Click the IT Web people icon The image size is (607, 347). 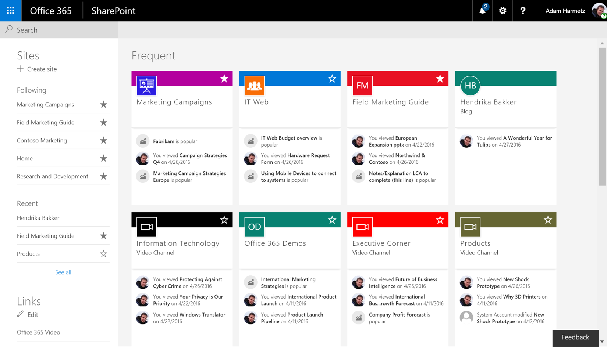click(254, 85)
